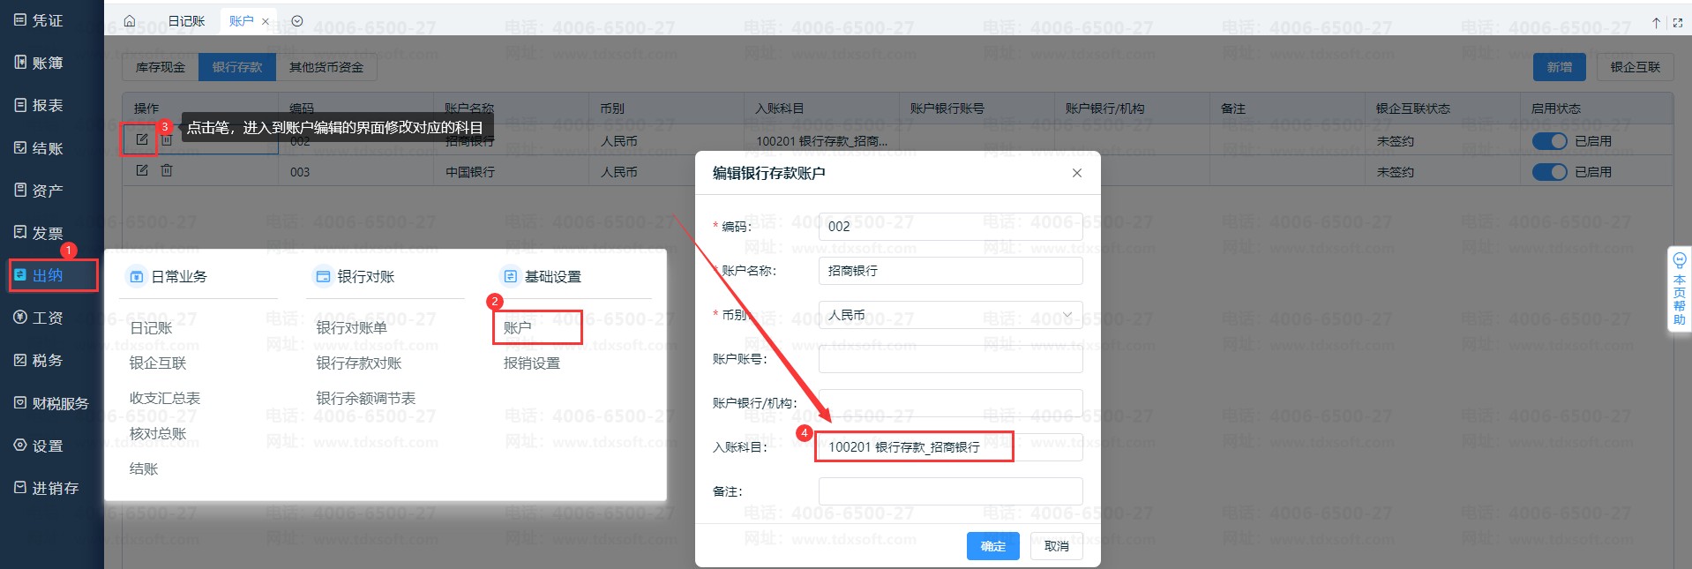1692x569 pixels.
Task: Click the delete trash icon for row 003
Action: pos(167,170)
